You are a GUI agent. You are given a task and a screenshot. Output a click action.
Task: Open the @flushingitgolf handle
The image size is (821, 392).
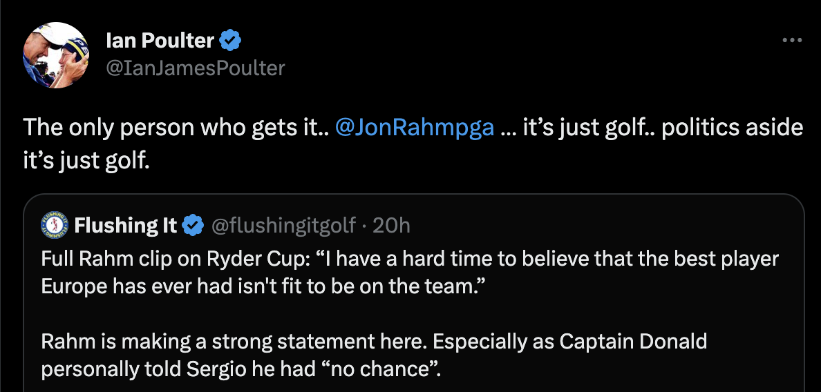tap(282, 225)
